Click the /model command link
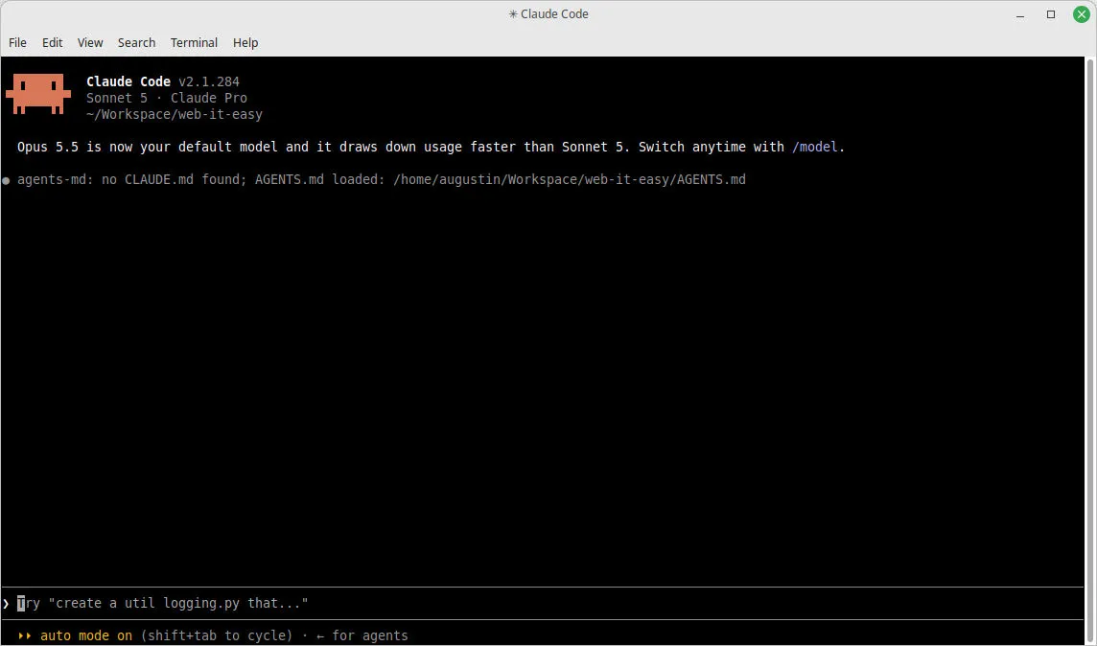The width and height of the screenshot is (1097, 646). pos(814,147)
